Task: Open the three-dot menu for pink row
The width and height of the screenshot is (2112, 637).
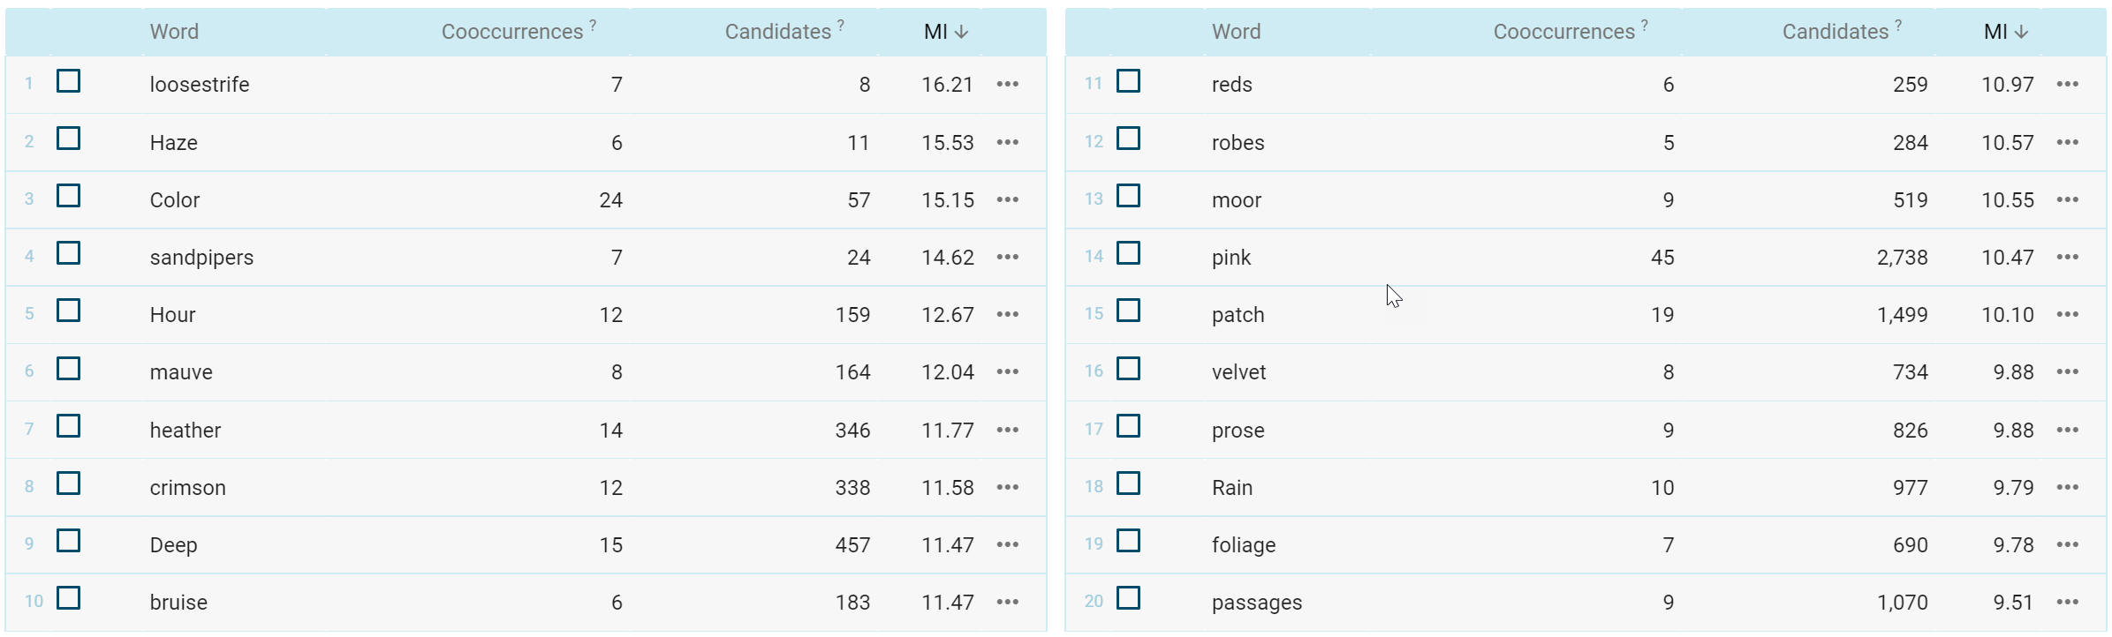Action: pos(2067,258)
